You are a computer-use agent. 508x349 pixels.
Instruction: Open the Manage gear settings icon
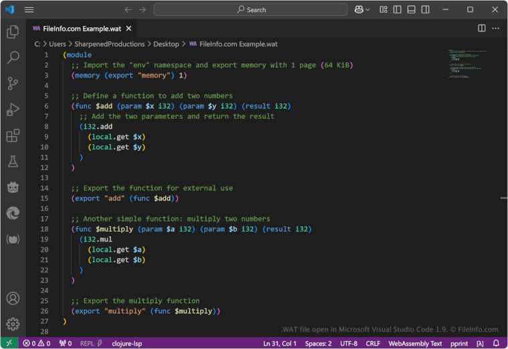pos(13,324)
